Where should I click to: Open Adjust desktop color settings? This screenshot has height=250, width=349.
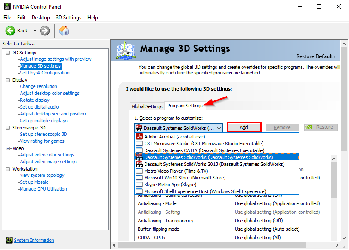pyautogui.click(x=50, y=93)
